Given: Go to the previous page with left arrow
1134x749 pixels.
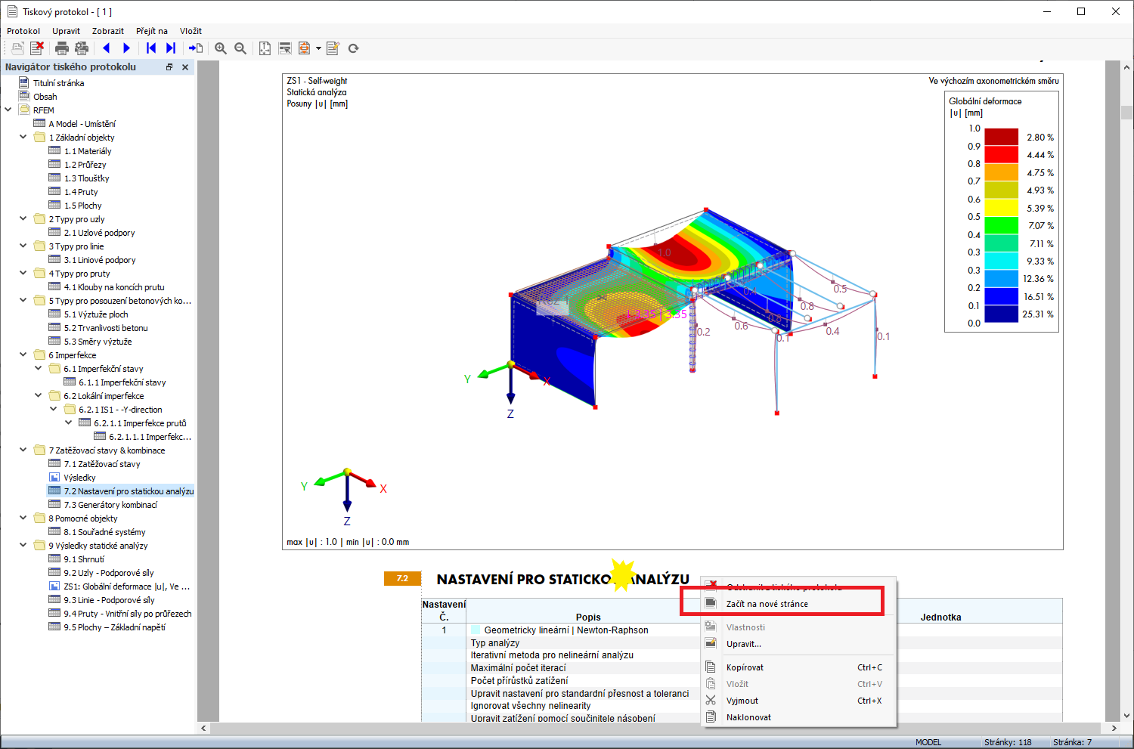Looking at the screenshot, I should pos(107,48).
